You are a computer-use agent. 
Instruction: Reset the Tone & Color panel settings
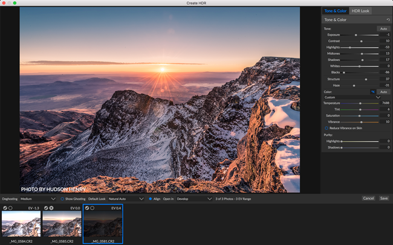point(388,20)
